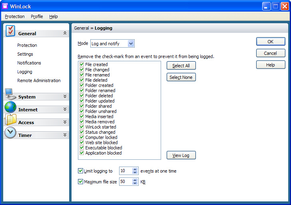Open the Protection menu
This screenshot has width=291, height=205.
pos(15,16)
